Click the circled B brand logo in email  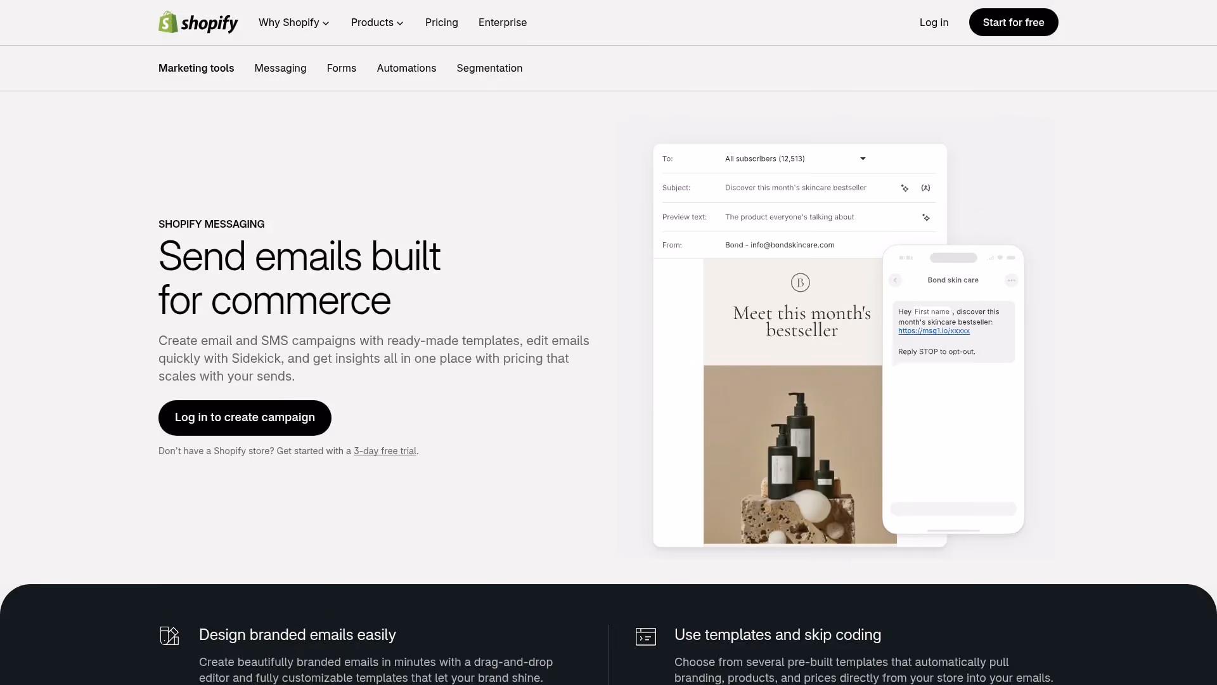(800, 282)
